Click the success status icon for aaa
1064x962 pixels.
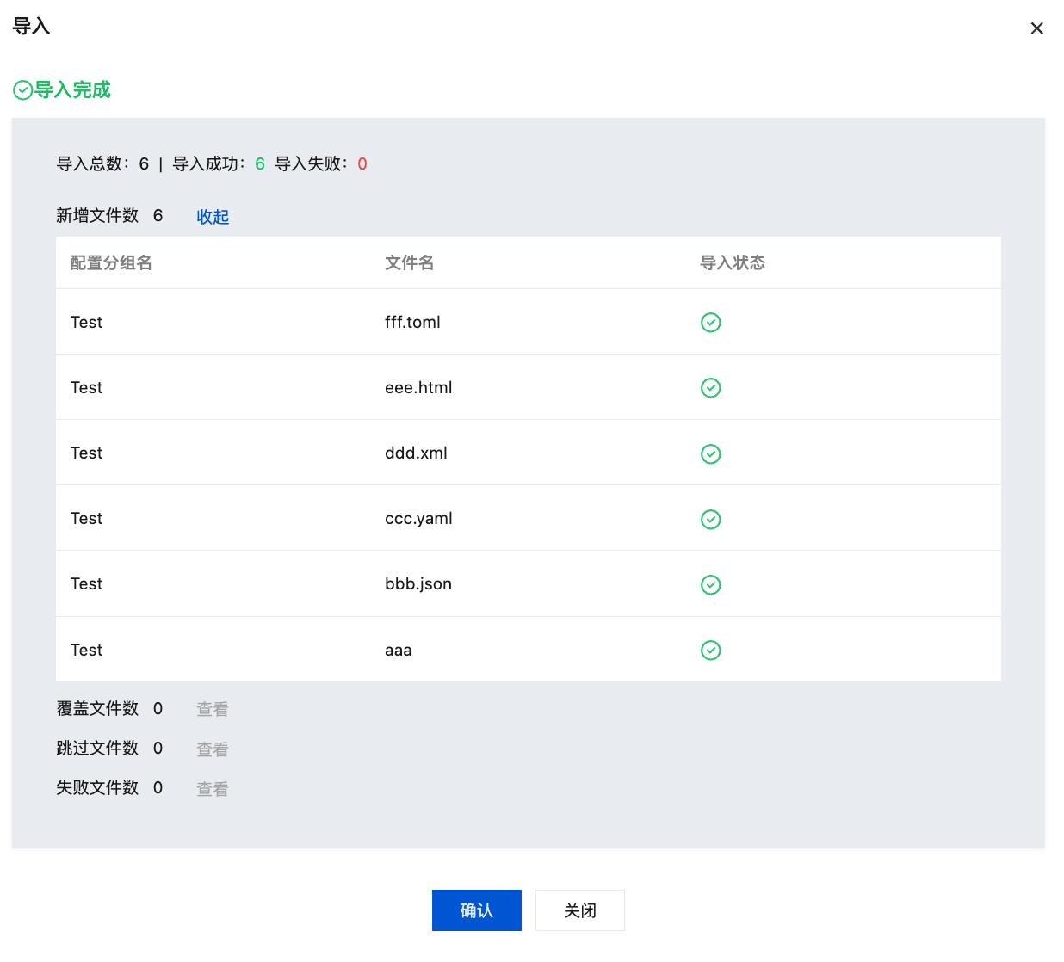(710, 651)
